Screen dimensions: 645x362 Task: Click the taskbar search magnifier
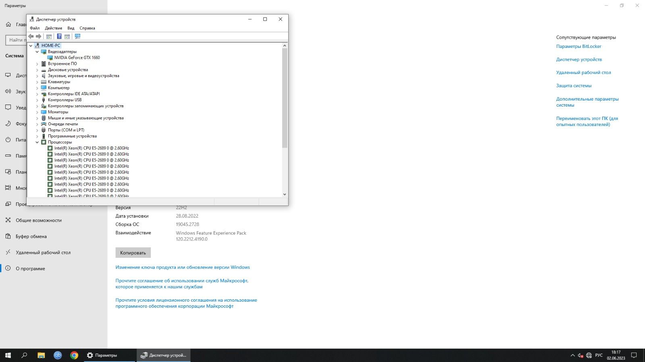[x=24, y=355]
